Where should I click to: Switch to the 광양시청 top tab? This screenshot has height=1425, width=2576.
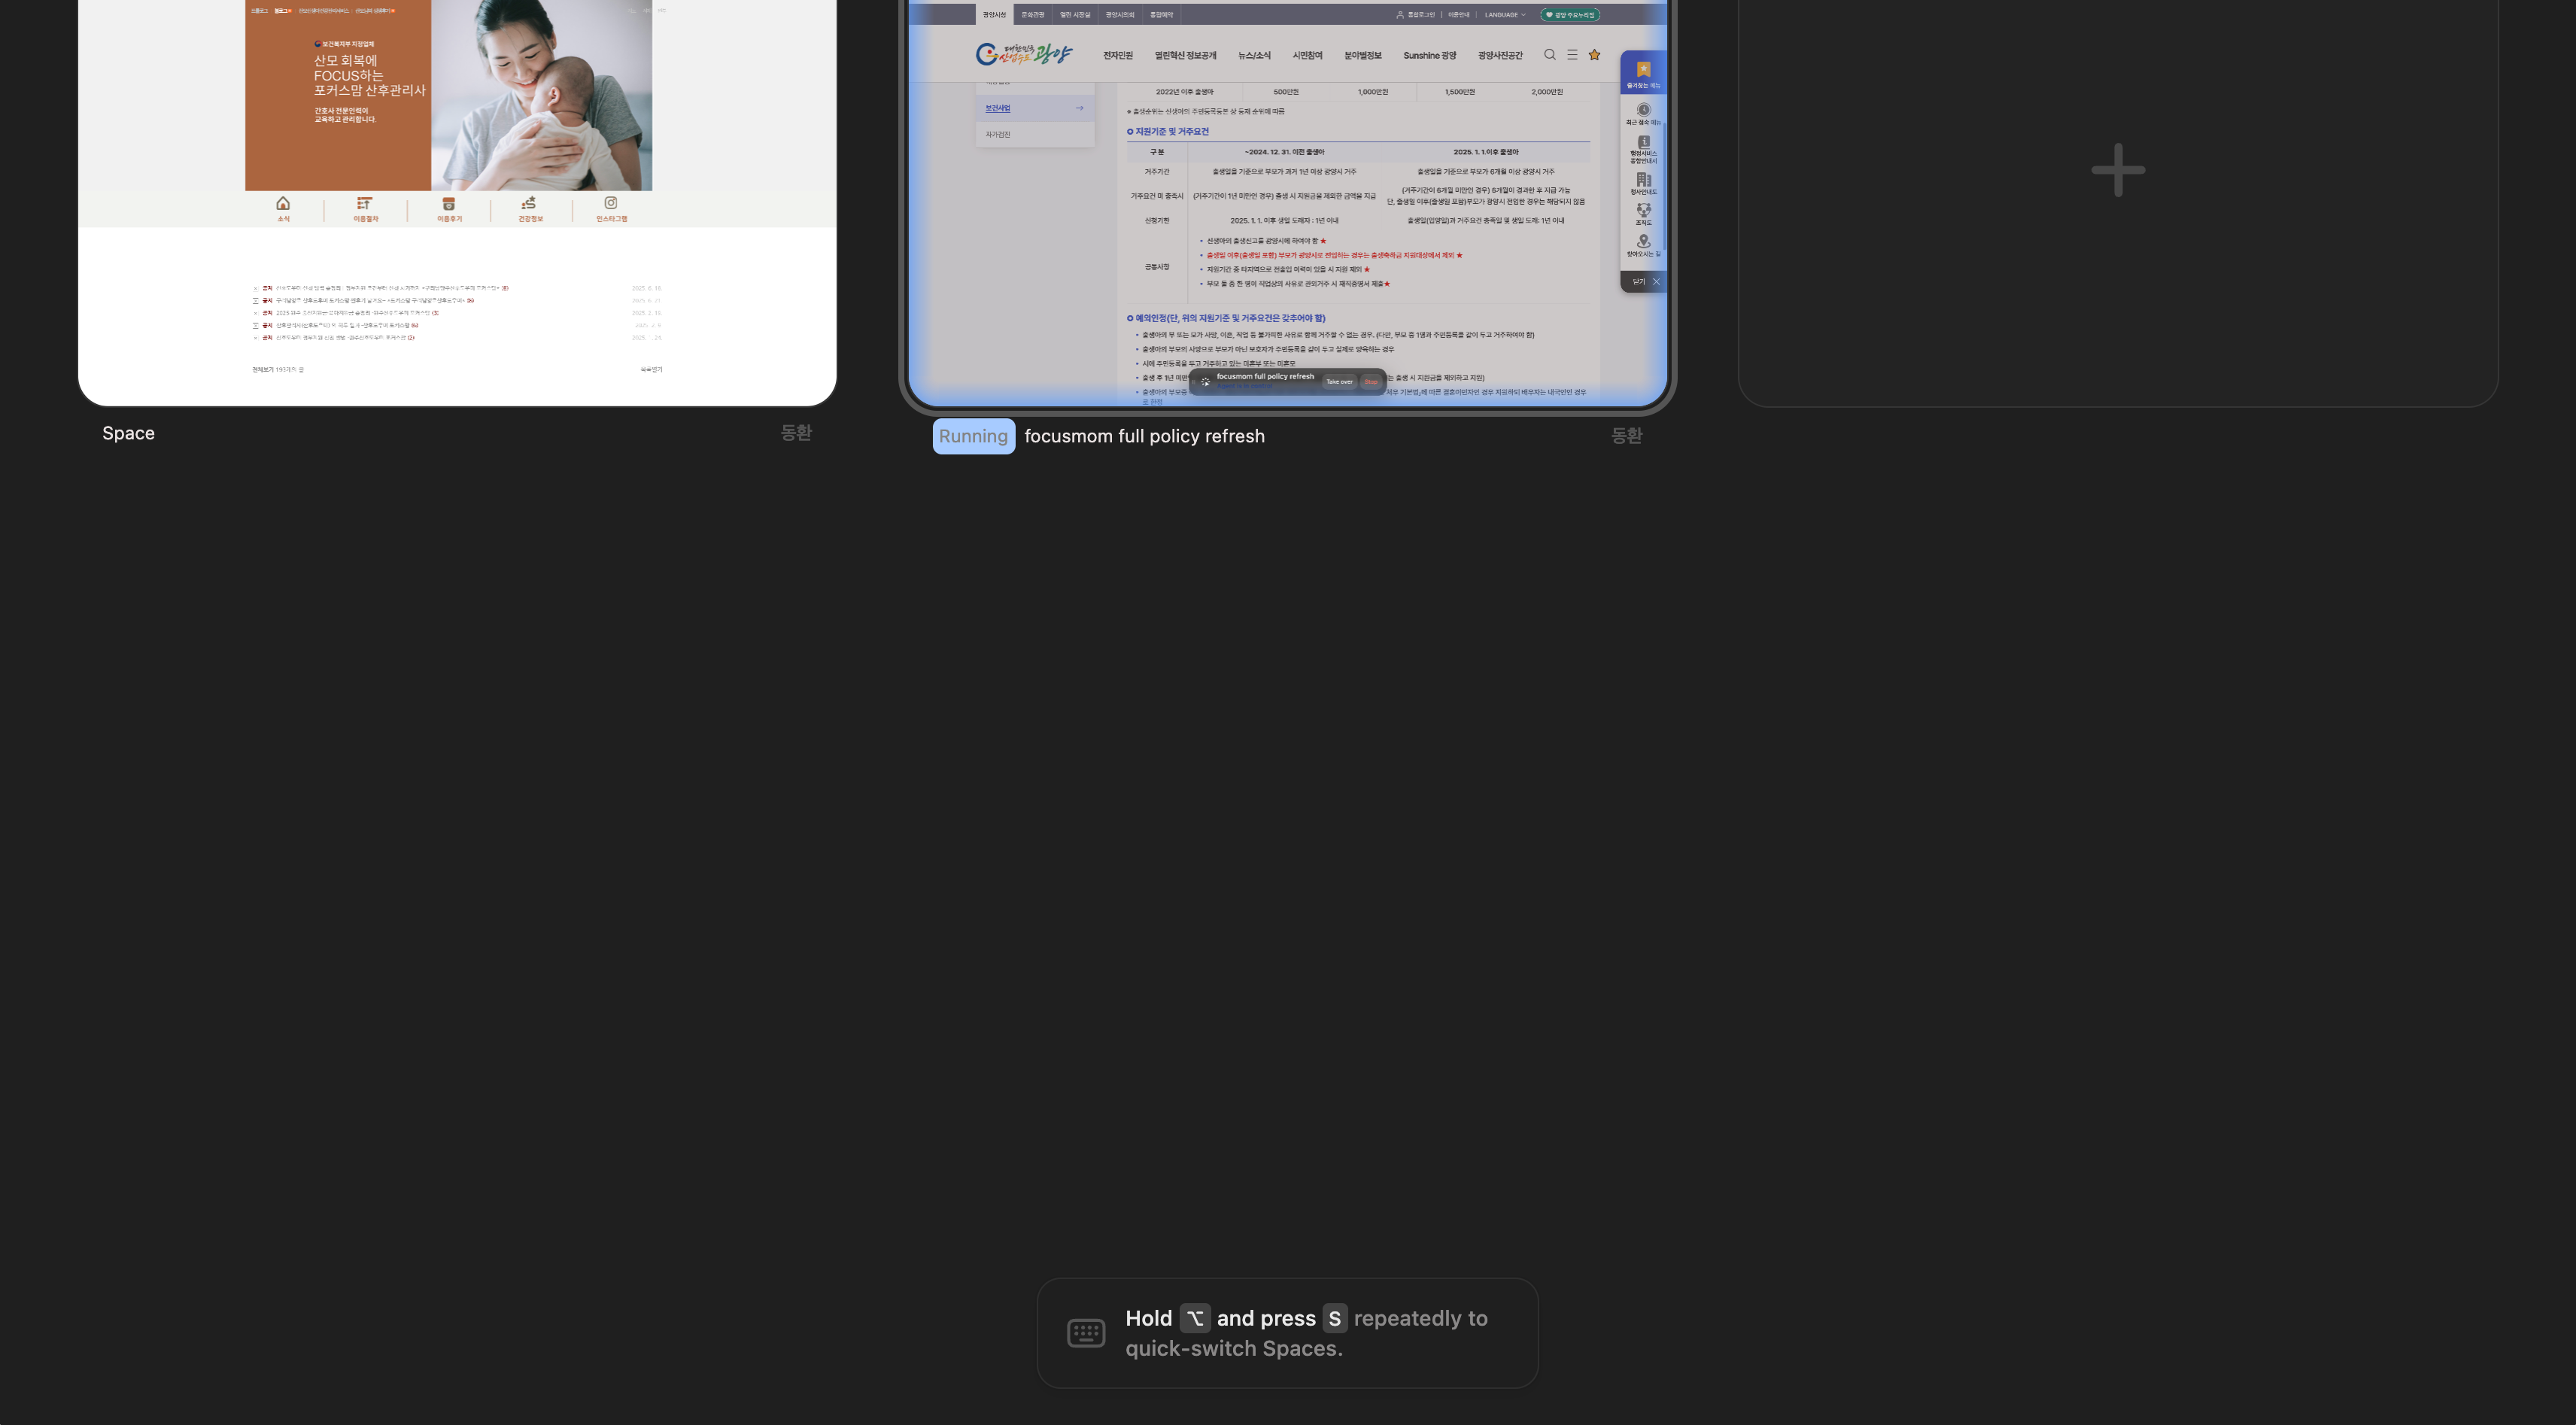click(x=994, y=15)
